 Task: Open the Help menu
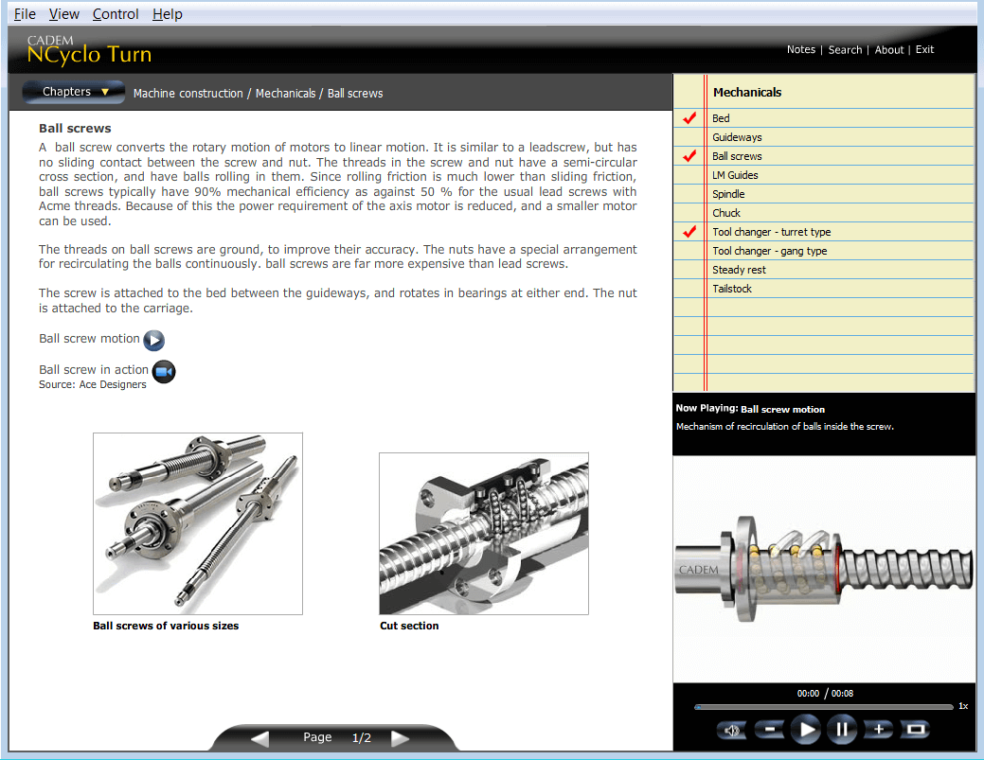click(167, 14)
